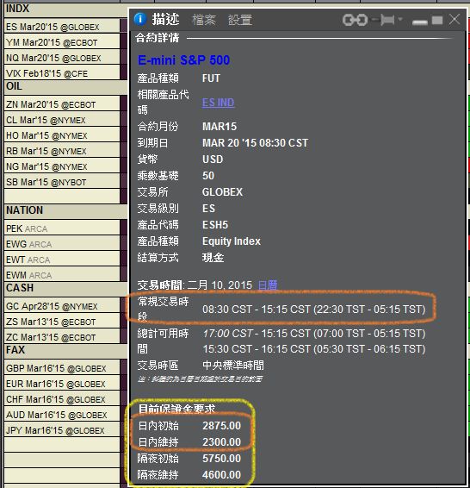Select ES Mar20'15 @GLOBEX row
470x488 pixels.
[62, 27]
